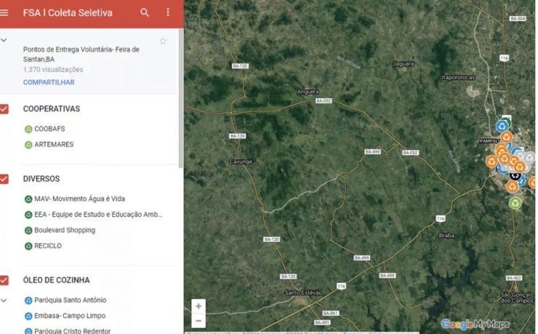Open the hamburger menu in header

pos(5,12)
